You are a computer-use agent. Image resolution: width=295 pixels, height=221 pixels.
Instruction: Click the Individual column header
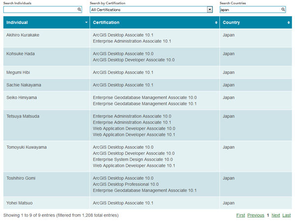47,23
